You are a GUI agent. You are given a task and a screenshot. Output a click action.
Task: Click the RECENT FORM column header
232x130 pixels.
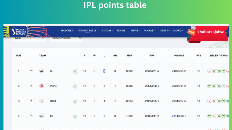[x=219, y=56]
